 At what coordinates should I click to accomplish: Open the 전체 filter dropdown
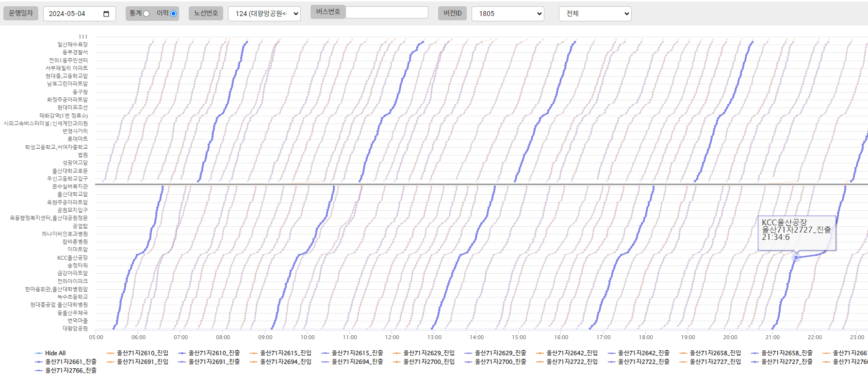pos(595,14)
